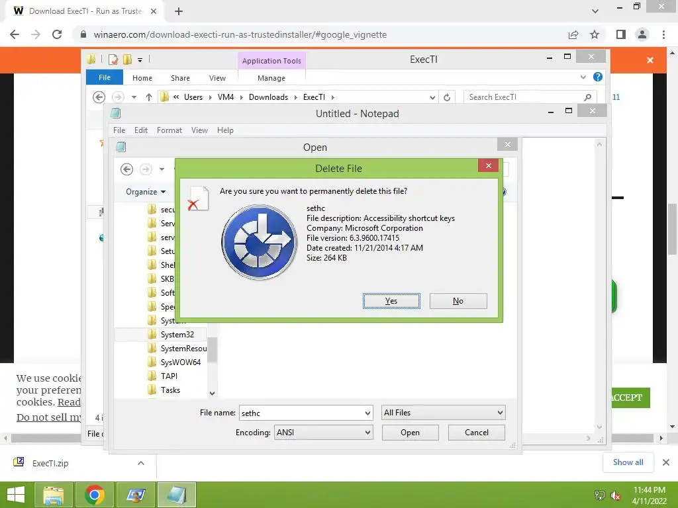Click VM4 in Explorer breadcrumb
678x508 pixels.
coord(226,97)
